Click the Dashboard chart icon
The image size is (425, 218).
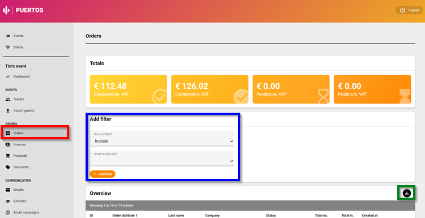click(8, 76)
